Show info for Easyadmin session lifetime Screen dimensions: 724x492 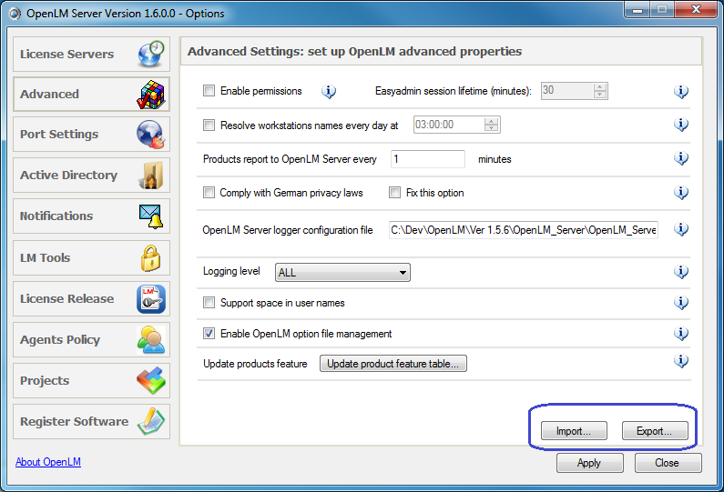click(681, 91)
